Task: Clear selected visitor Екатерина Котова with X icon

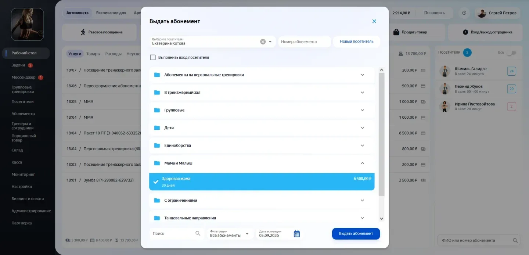Action: point(263,42)
